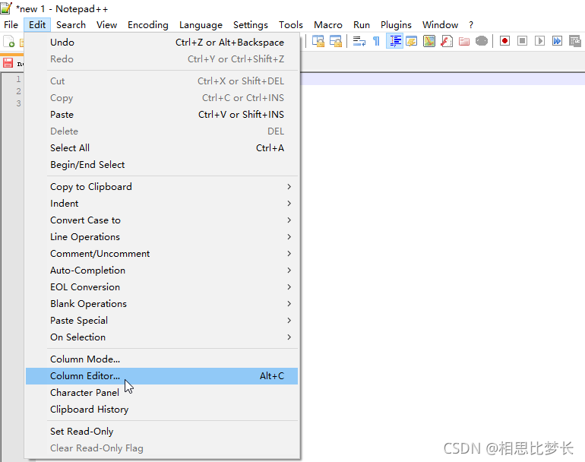
Task: Choose Paste from the Edit menu
Action: (x=162, y=115)
